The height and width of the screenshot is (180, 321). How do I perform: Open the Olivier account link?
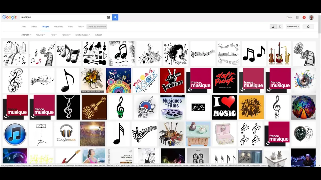pyautogui.click(x=289, y=17)
